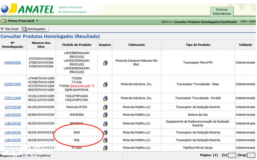Viewport: 257px width, 160px height.
Task: Select the 360S model cell
Action: (x=77, y=132)
